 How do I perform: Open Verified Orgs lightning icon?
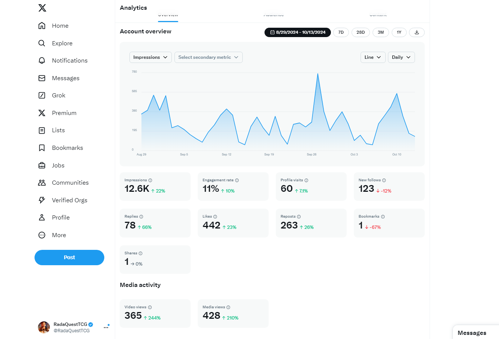click(42, 200)
